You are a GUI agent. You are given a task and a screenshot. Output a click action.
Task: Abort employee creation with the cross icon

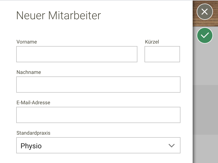(205, 12)
